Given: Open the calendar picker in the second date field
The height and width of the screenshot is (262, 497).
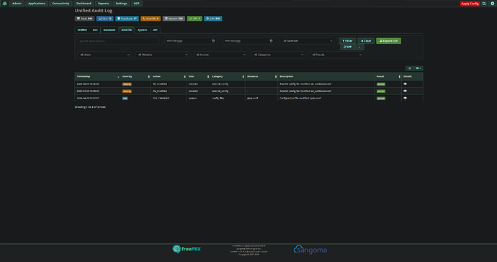Looking at the screenshot, I should tap(271, 41).
